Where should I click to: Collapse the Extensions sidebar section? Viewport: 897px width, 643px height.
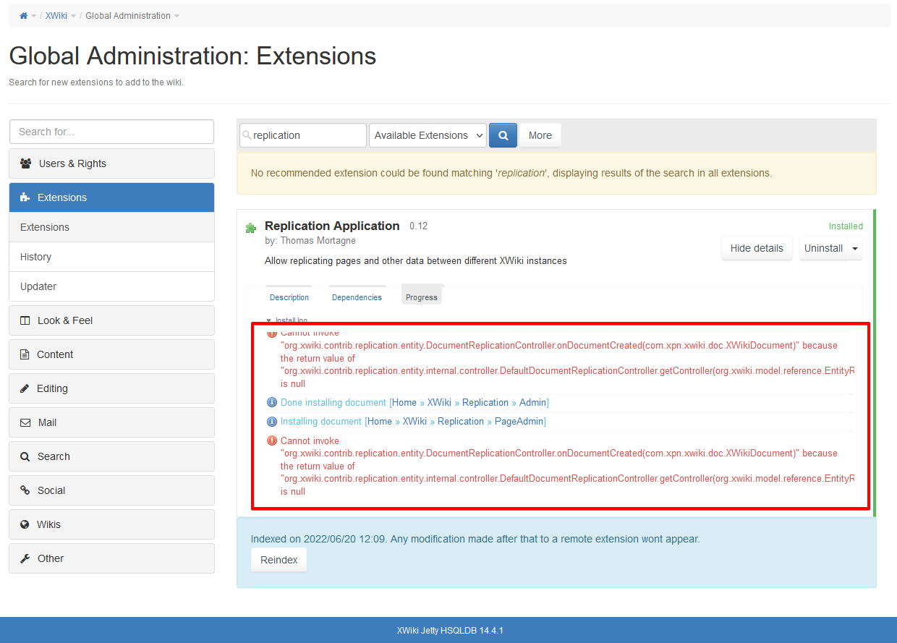(112, 197)
